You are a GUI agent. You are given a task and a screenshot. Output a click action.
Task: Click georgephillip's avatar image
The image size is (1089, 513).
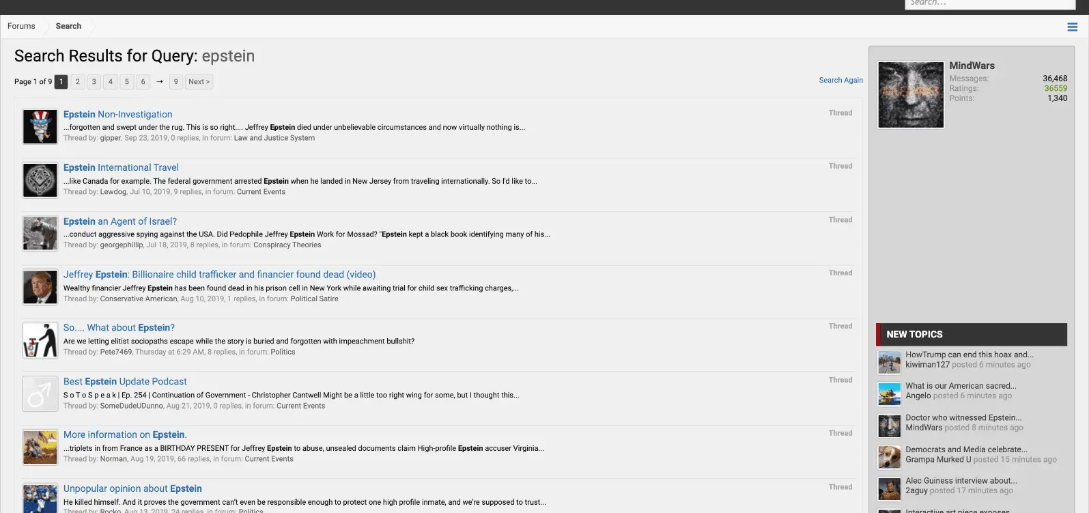40,234
